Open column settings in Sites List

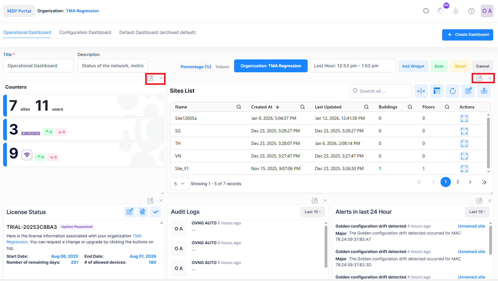437,91
